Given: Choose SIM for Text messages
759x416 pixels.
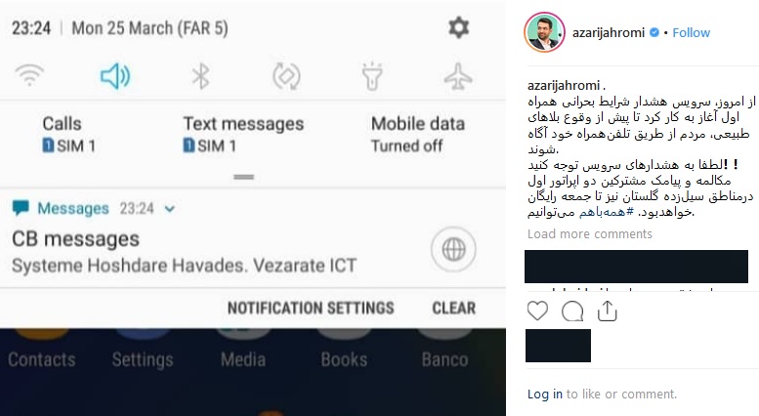Looking at the screenshot, I should click(x=243, y=135).
